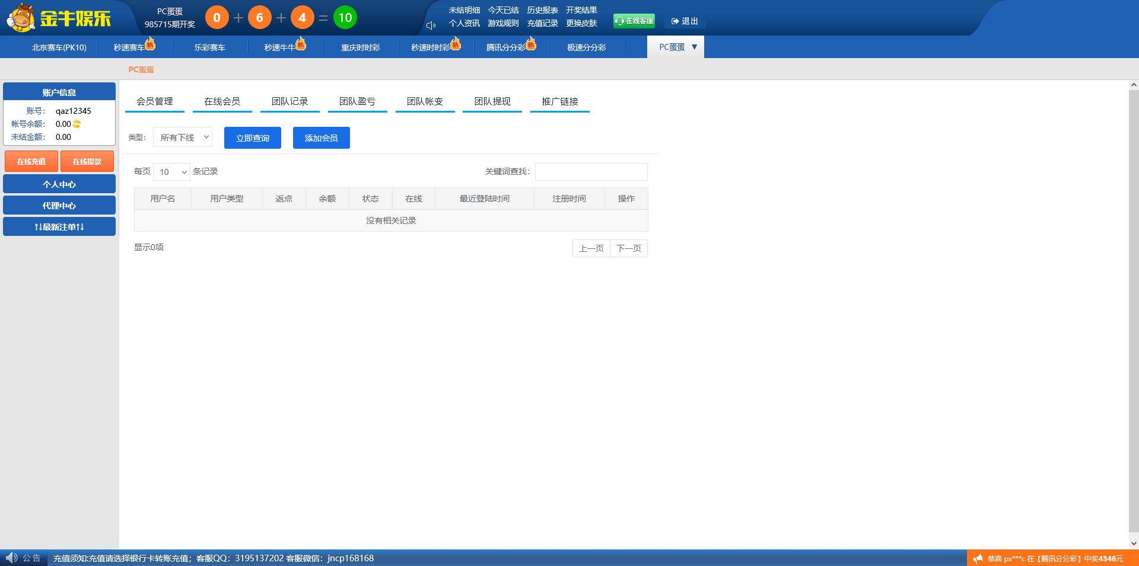
Task: Open 历史报表 from the top menu
Action: (542, 9)
